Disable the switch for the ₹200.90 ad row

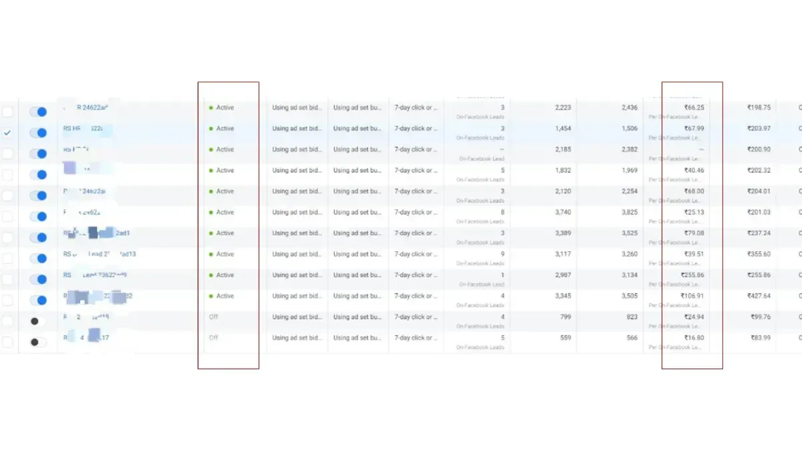(x=38, y=154)
